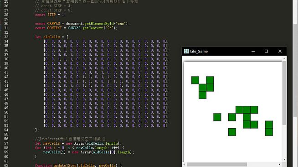This screenshot has width=298, height=167.
Task: Click the Life_Game vertical scrollbar thumb
Action: (284, 93)
